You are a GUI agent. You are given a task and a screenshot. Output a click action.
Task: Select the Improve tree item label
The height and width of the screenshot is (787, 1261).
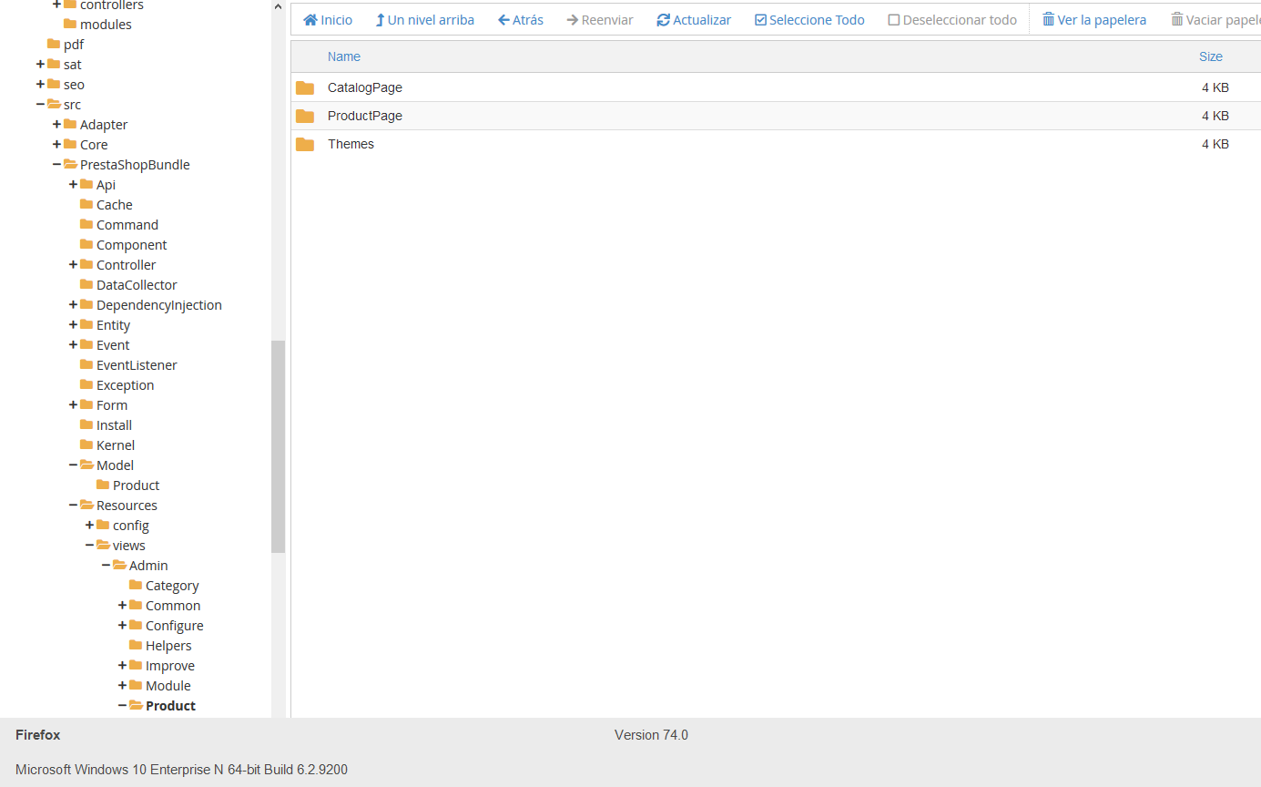170,666
